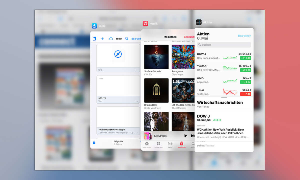Screen dimensions: 300x180
Task: Open more options for the RTFD text item
Action: (x=137, y=133)
